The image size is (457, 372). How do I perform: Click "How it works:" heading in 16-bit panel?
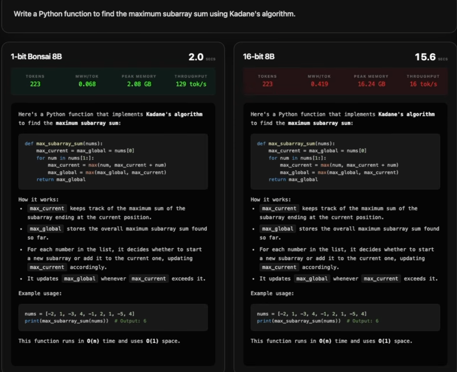pos(271,199)
